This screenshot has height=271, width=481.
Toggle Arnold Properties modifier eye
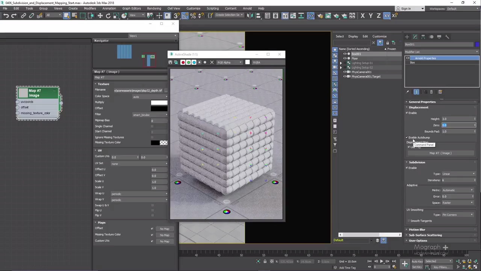click(x=408, y=58)
